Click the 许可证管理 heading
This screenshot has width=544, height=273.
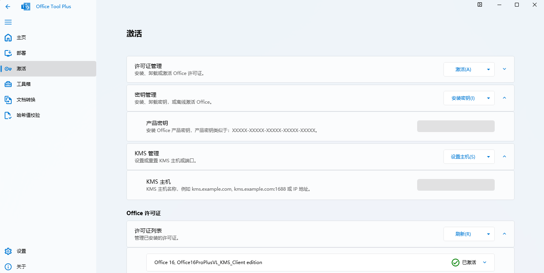pos(148,66)
